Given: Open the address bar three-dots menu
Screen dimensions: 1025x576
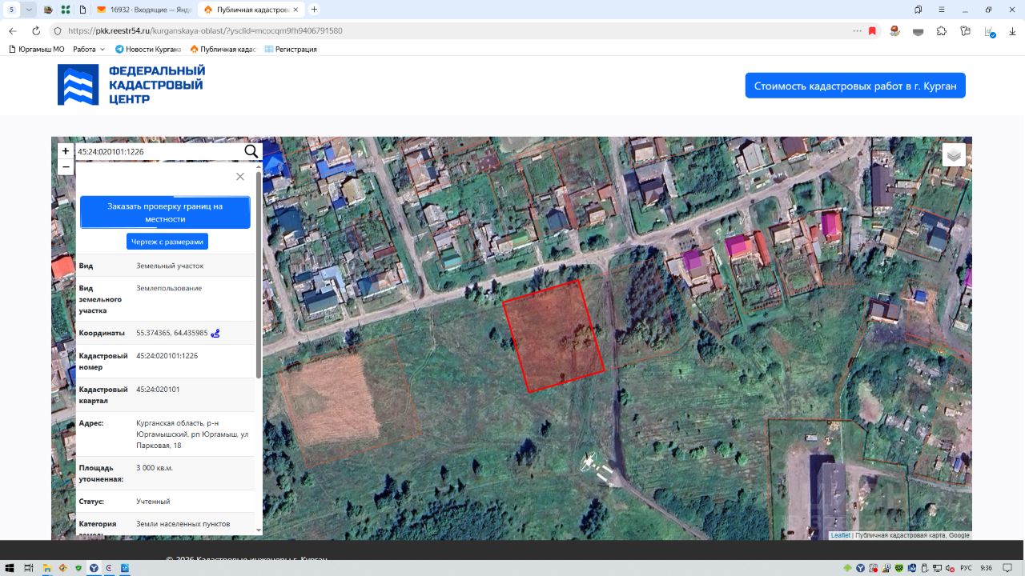Looking at the screenshot, I should [858, 30].
